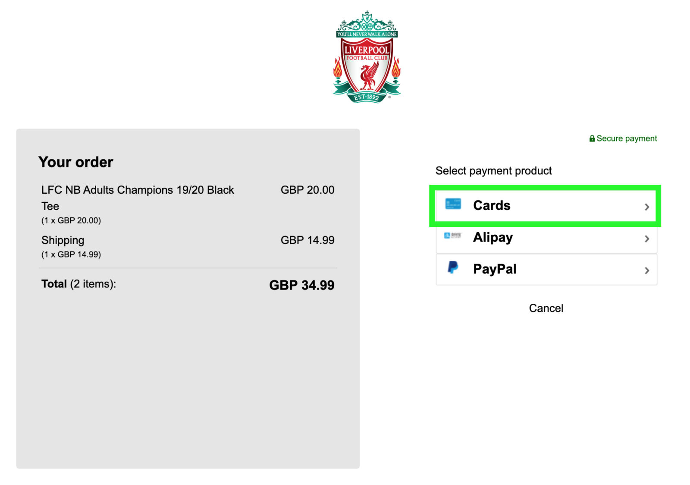Click the blue credit card icon
Viewport: 690px width, 485px height.
[x=453, y=204]
